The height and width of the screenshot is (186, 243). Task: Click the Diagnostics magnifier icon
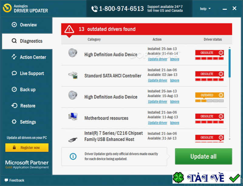14,41
